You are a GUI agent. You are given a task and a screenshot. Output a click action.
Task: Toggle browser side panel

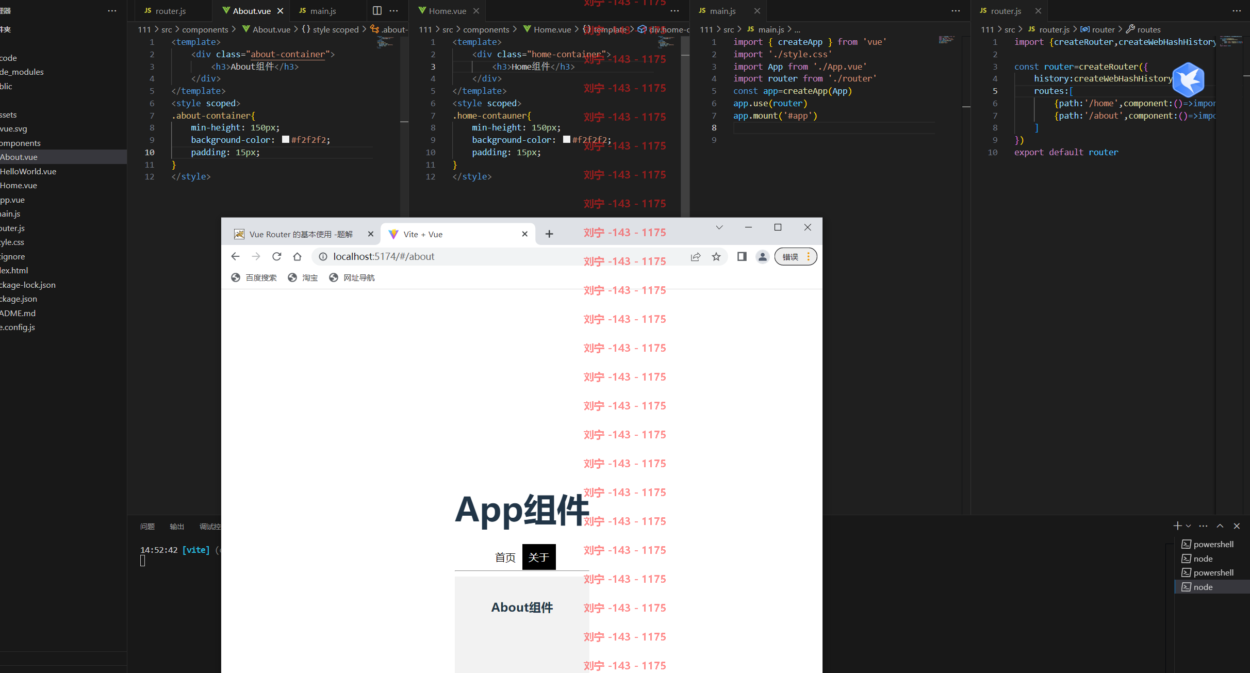742,256
